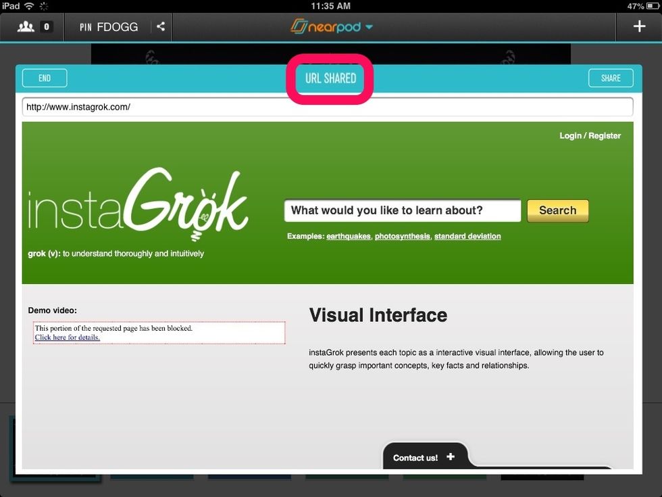Select the instagrok.com URL address field

point(327,106)
